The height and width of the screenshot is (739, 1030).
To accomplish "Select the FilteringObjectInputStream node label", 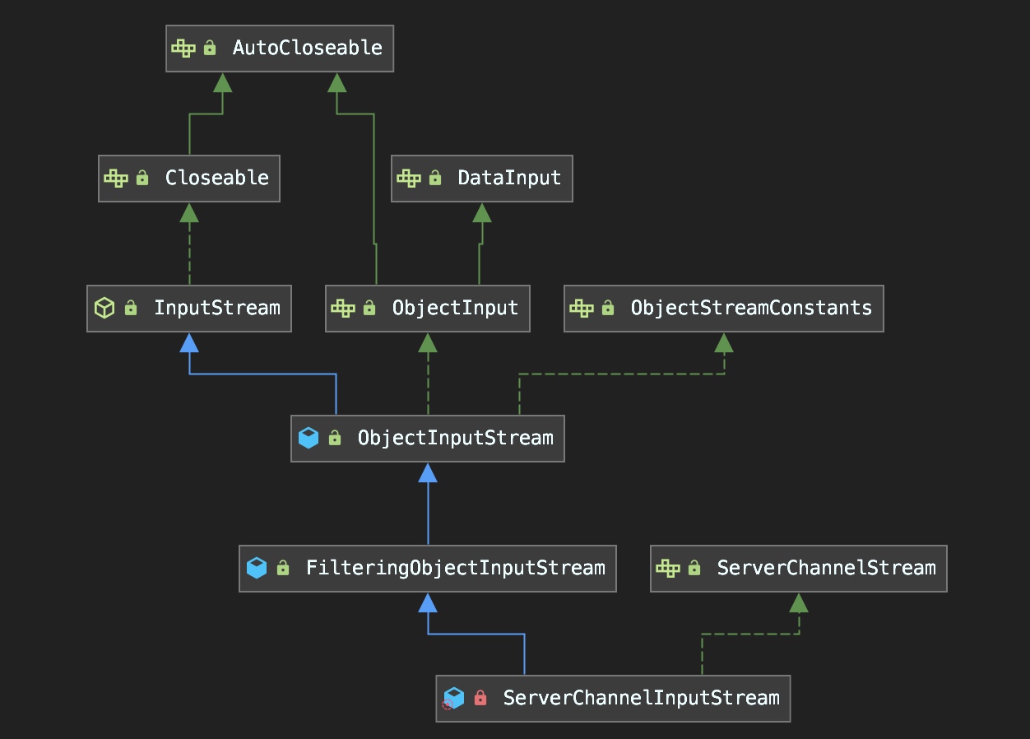I will pos(456,568).
